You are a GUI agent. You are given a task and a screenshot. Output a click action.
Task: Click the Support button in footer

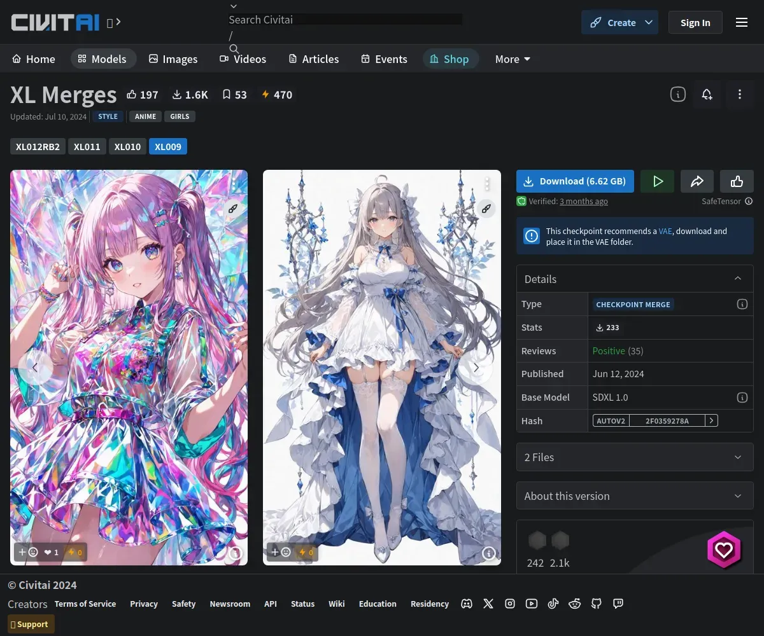[x=31, y=624]
